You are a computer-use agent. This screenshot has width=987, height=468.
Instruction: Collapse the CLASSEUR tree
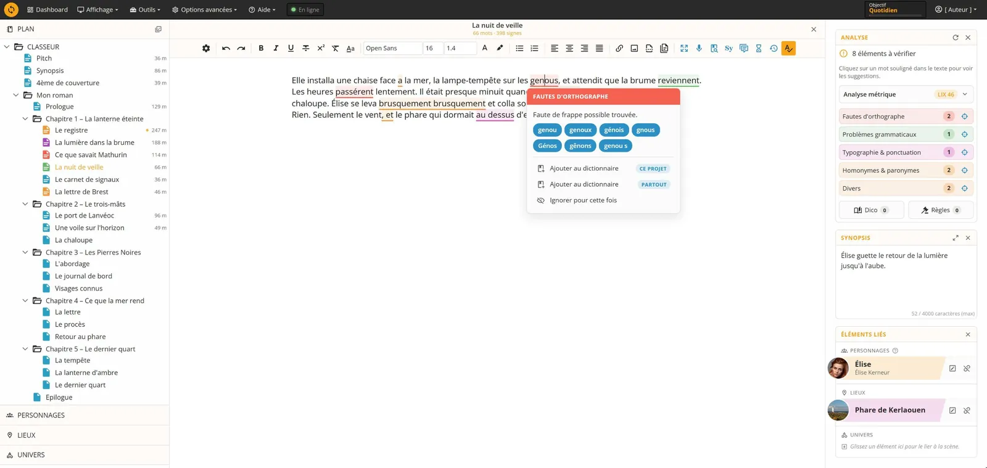click(7, 47)
